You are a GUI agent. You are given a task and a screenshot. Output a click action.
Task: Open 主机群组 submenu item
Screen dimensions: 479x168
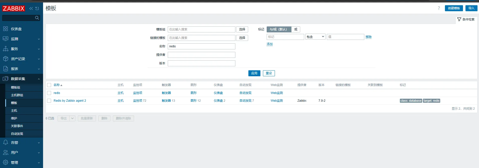[x=24, y=95]
